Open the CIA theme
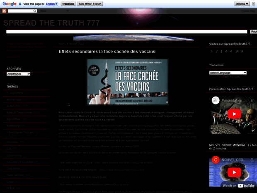This screenshot has height=193, width=257. (9, 149)
